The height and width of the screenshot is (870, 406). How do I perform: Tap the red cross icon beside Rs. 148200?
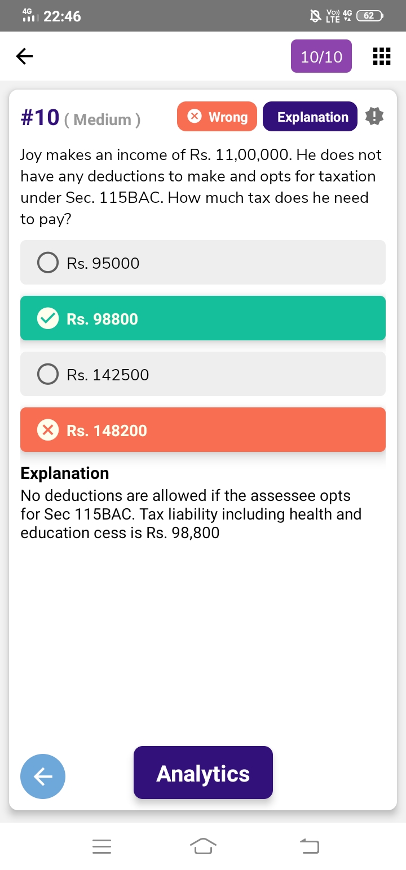point(48,430)
